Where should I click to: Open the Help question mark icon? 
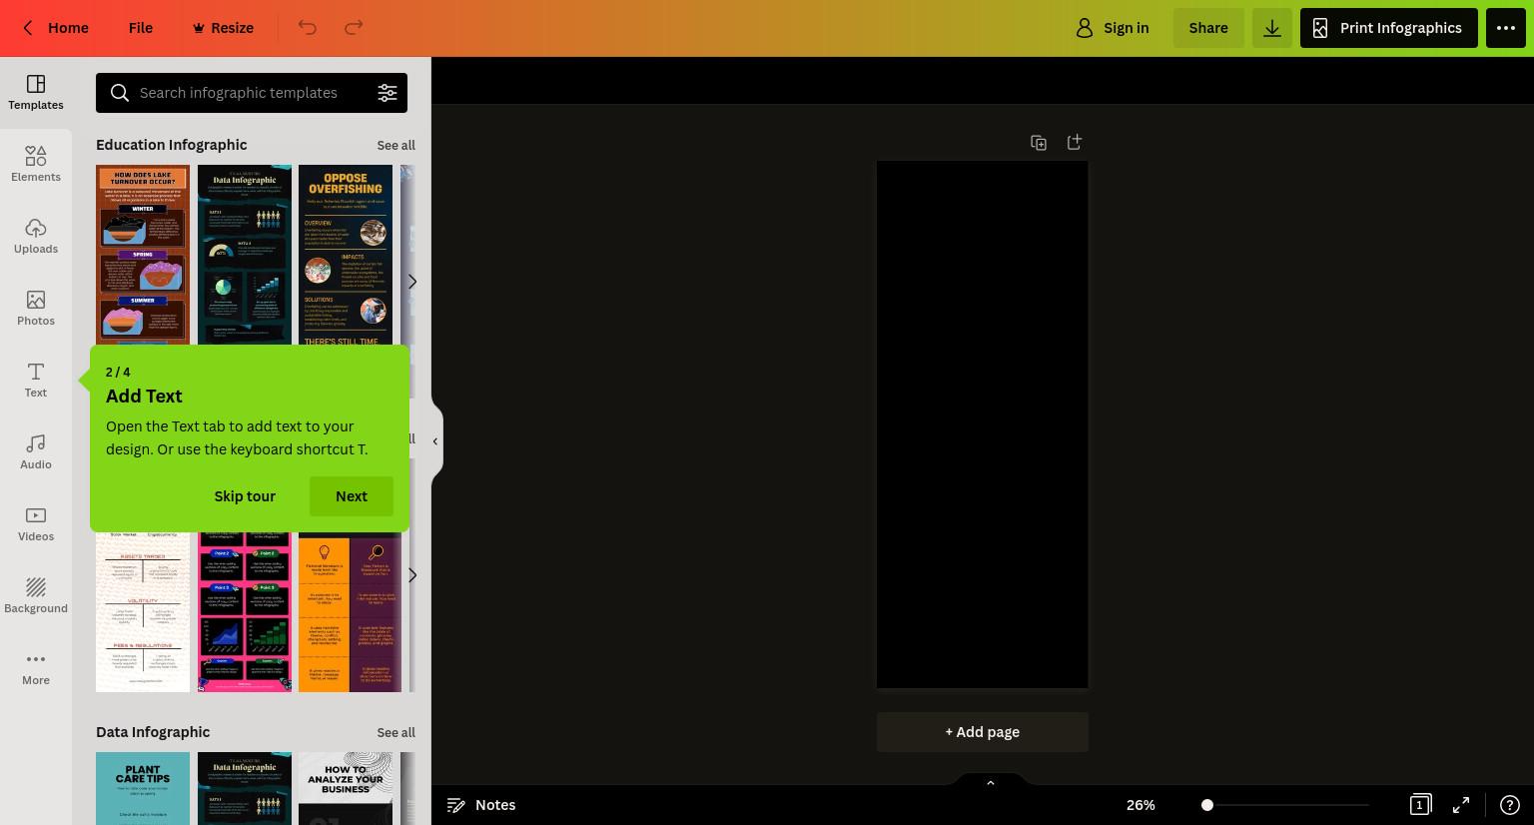point(1510,805)
